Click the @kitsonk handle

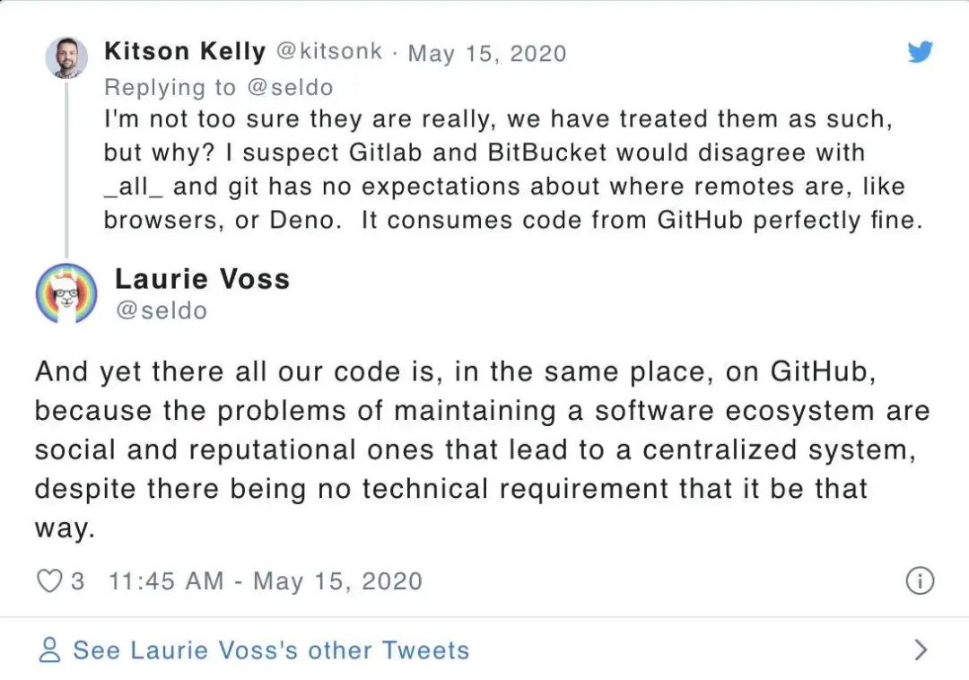[328, 52]
